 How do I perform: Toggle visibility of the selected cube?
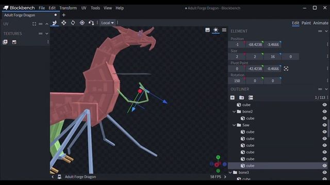[x=324, y=165]
